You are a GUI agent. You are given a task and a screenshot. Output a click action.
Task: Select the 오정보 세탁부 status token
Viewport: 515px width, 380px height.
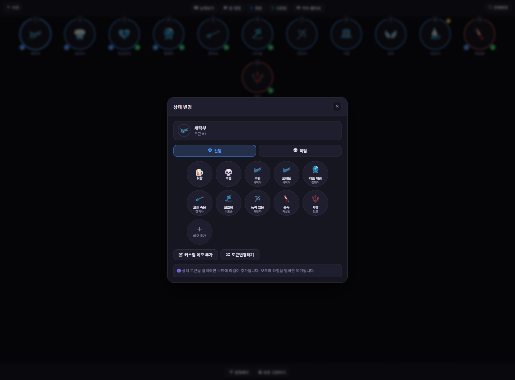coord(286,174)
